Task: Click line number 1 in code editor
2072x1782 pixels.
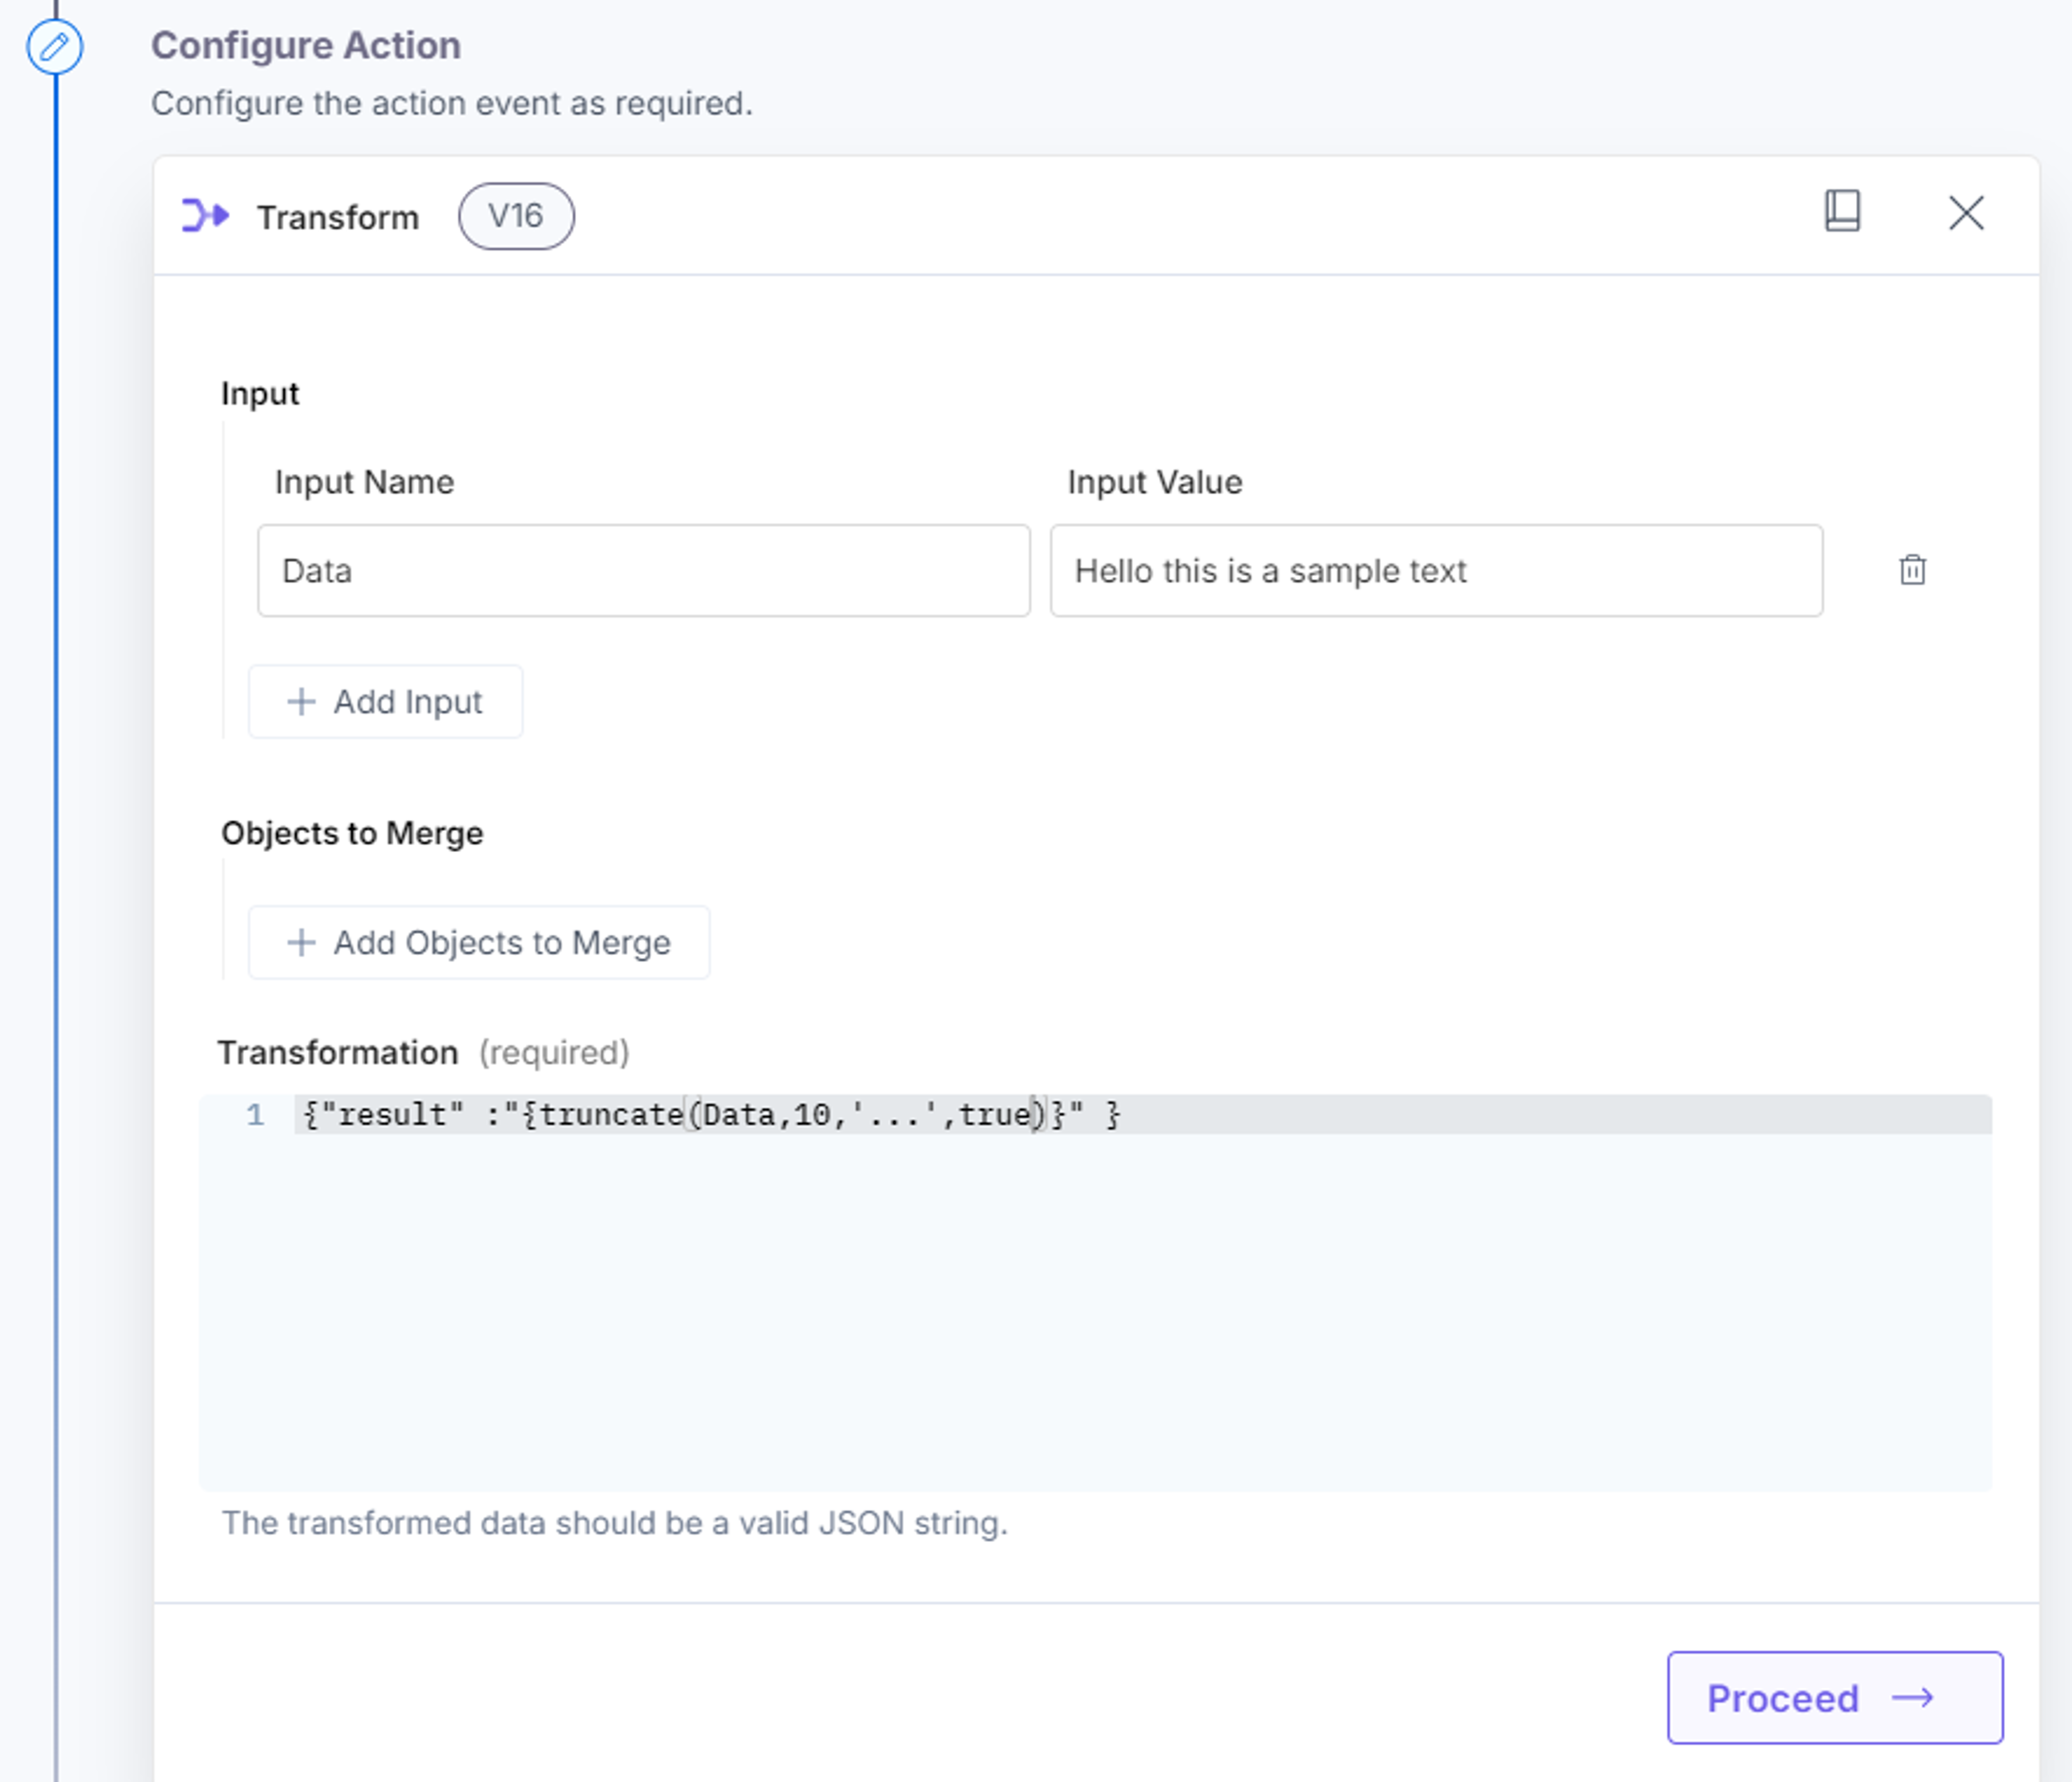Action: pos(255,1115)
